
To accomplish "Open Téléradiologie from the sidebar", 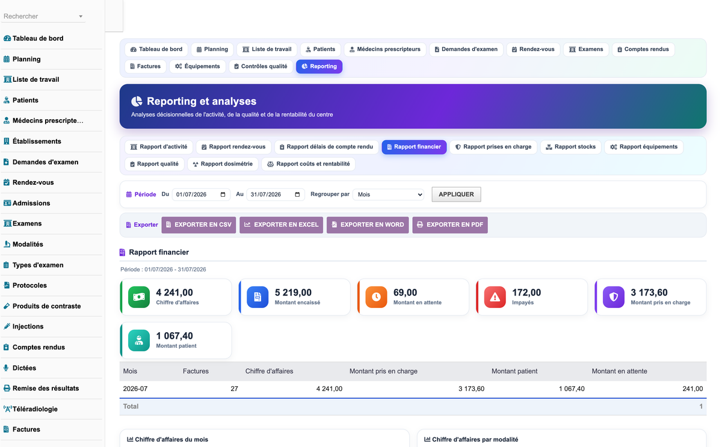I will pyautogui.click(x=31, y=409).
